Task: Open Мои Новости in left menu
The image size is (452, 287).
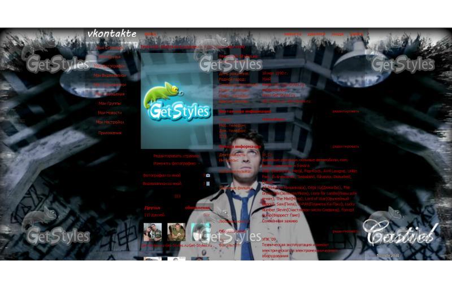Action: click(110, 113)
